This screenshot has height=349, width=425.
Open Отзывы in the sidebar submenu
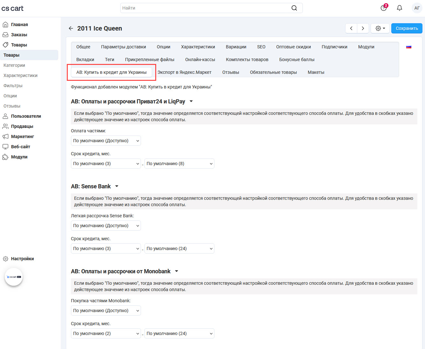pos(12,106)
